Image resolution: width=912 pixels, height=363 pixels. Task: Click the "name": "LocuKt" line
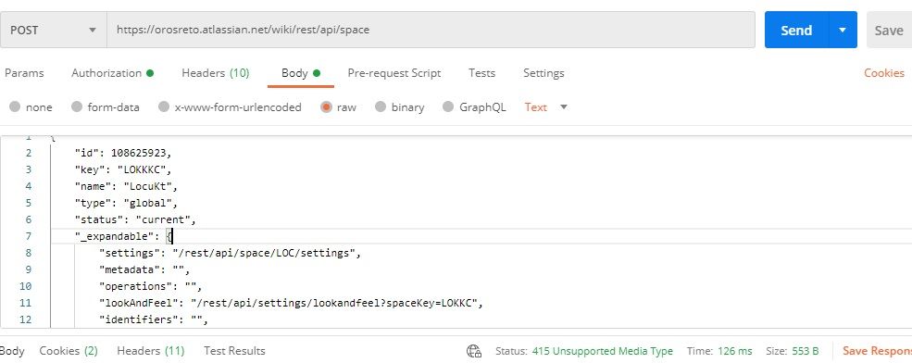pyautogui.click(x=126, y=186)
